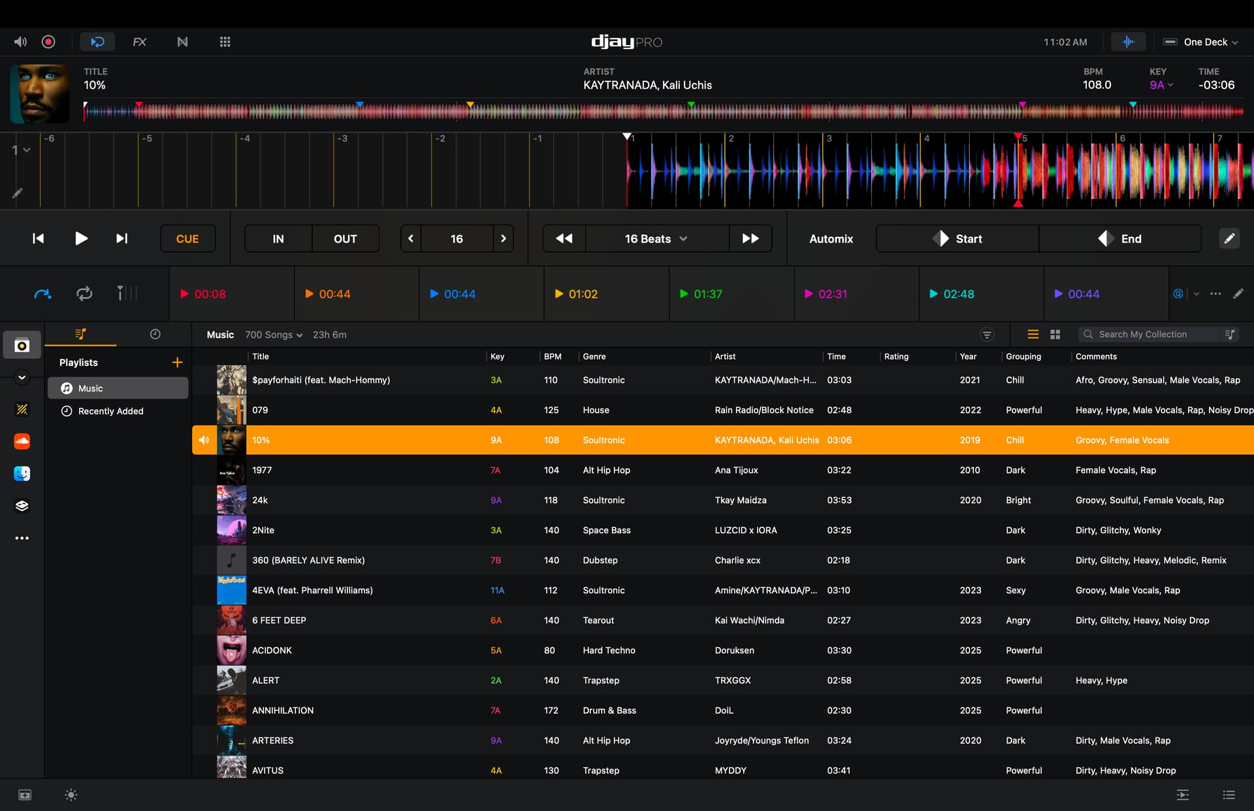Toggle the loop cycle icon
Screen dimensions: 1254x811
coord(84,294)
